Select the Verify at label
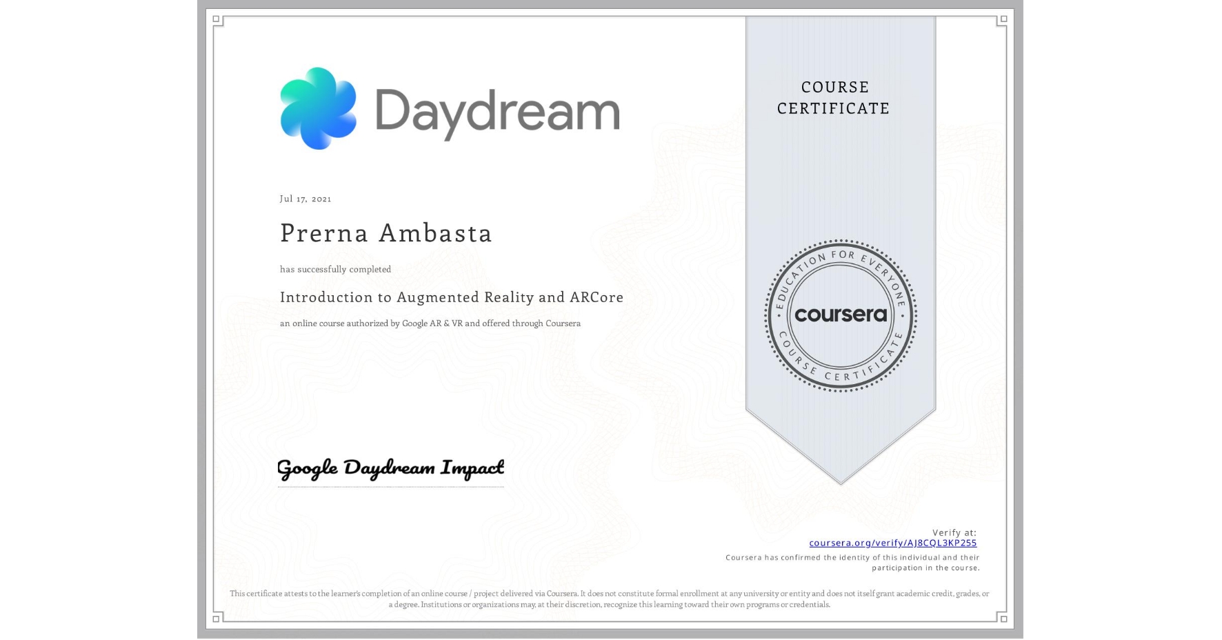 956,532
